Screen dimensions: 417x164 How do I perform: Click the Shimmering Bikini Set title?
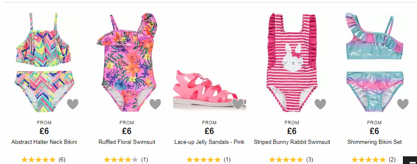[x=374, y=142]
